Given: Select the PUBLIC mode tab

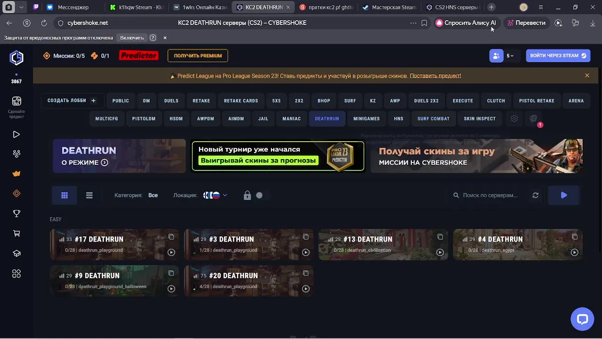Looking at the screenshot, I should (x=120, y=101).
